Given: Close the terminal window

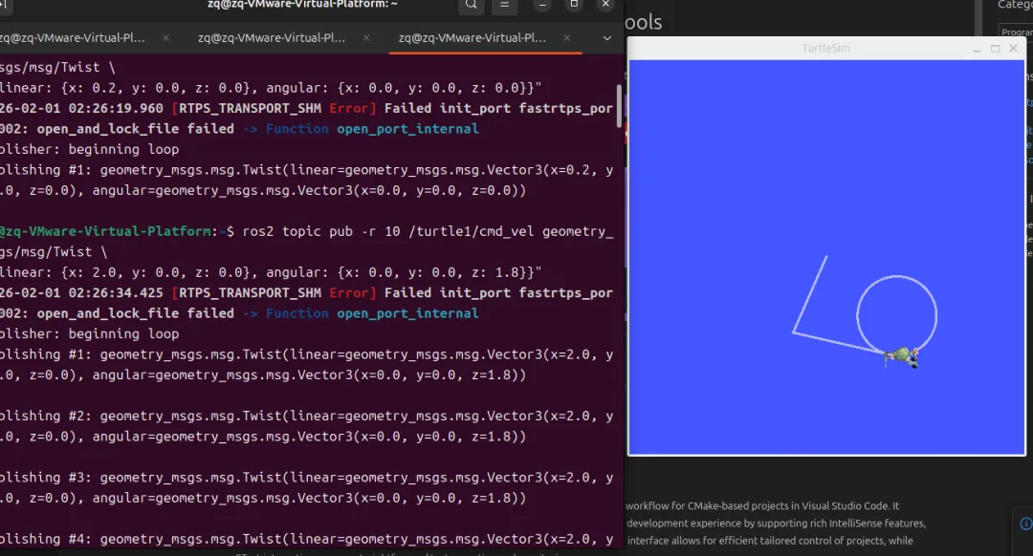Looking at the screenshot, I should 605,5.
